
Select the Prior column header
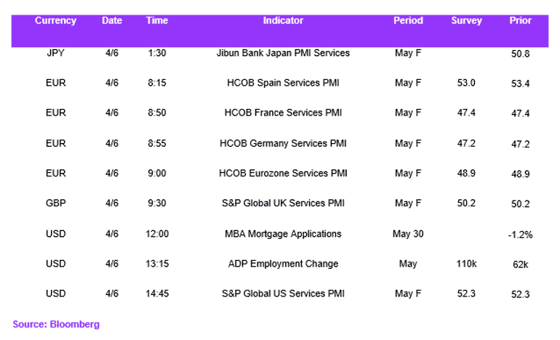(x=520, y=20)
